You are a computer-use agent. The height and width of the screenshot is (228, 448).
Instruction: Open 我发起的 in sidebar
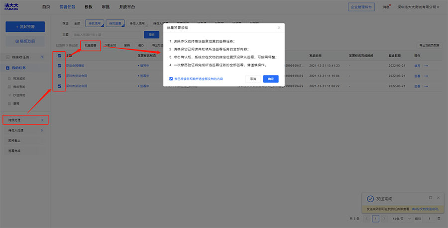[x=19, y=78]
